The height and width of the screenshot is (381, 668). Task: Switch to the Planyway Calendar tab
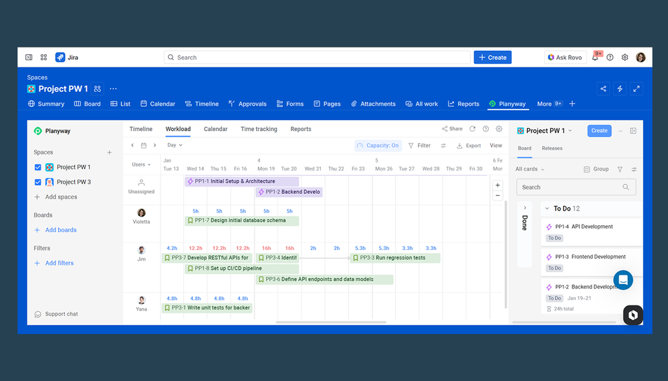pyautogui.click(x=215, y=129)
